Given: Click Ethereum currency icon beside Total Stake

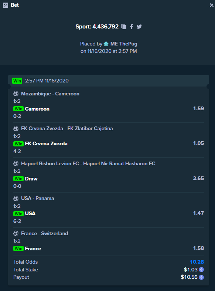Looking at the screenshot, I should [201, 270].
